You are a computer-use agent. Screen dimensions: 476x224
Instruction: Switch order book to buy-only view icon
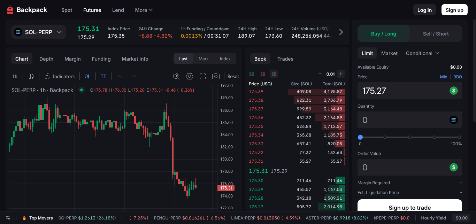tap(251, 74)
